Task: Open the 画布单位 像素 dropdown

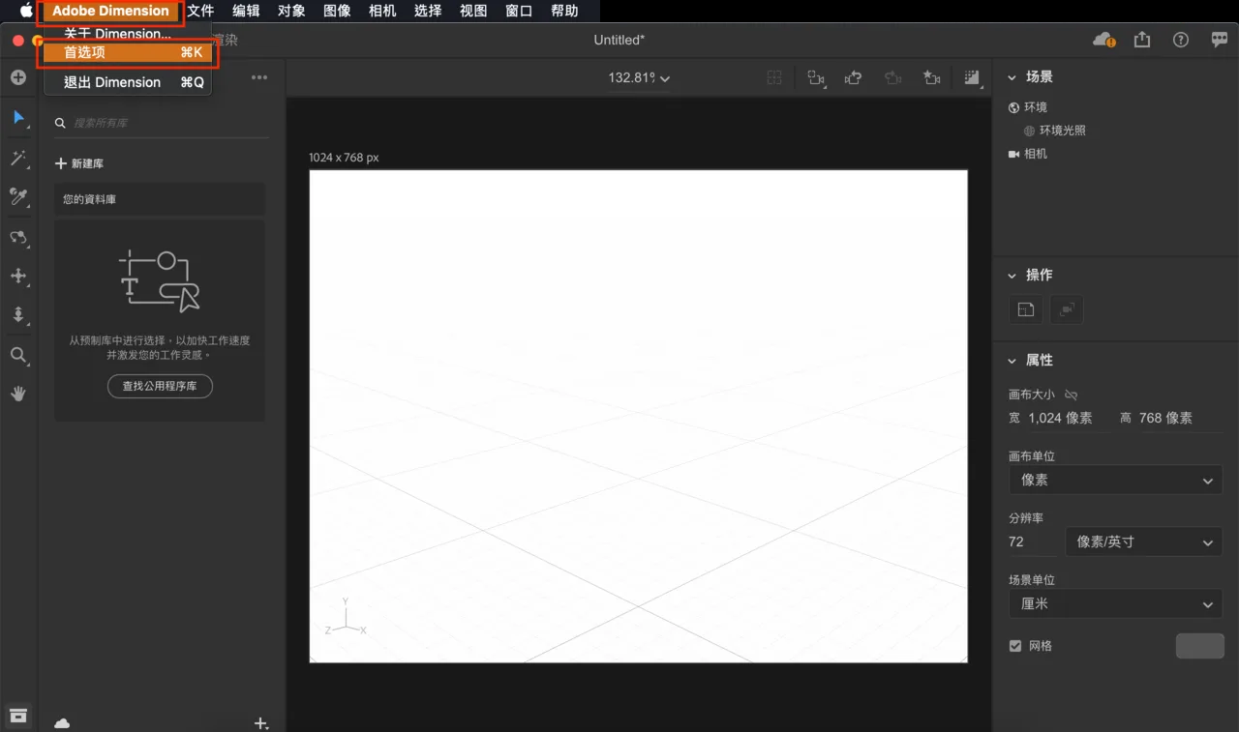Action: (1115, 481)
